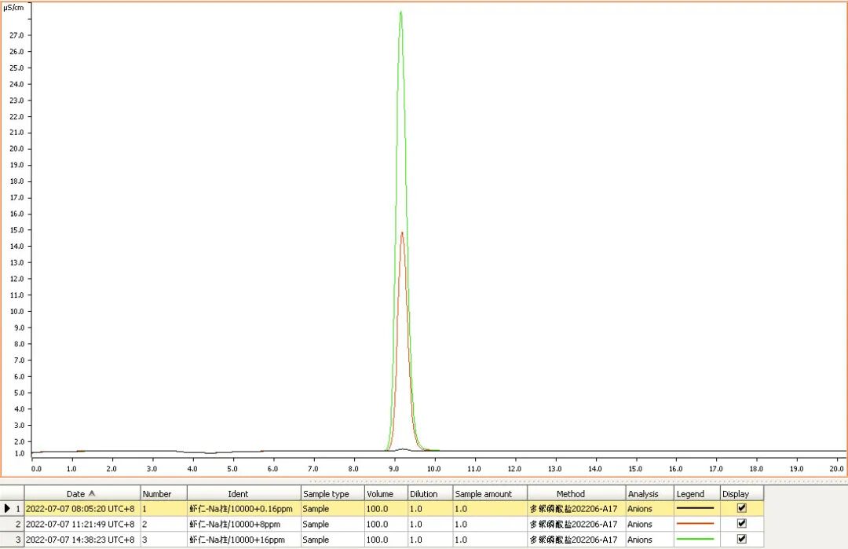Viewport: 848px width, 549px height.
Task: Click the Volume column header
Action: click(x=386, y=493)
